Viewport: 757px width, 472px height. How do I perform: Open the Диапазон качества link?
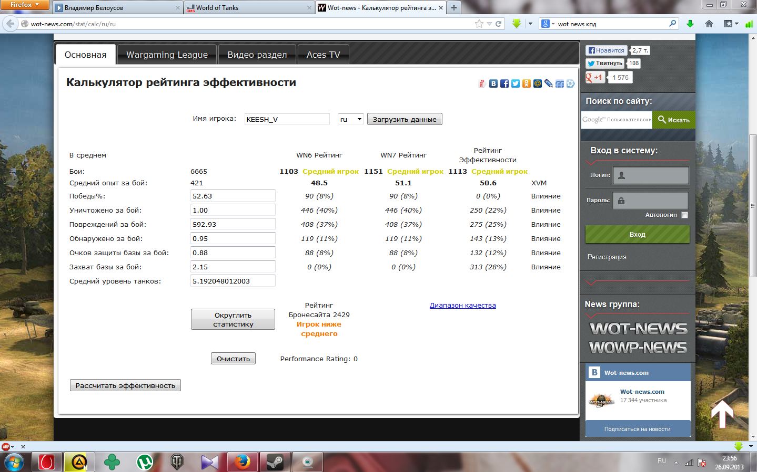[462, 305]
